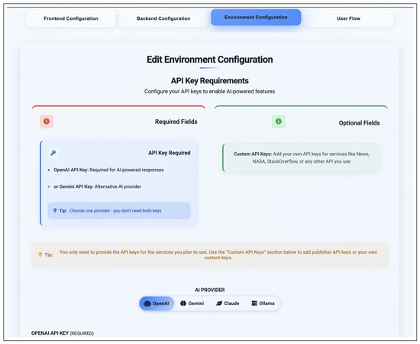Select Gemini as the AI provider

pyautogui.click(x=192, y=303)
